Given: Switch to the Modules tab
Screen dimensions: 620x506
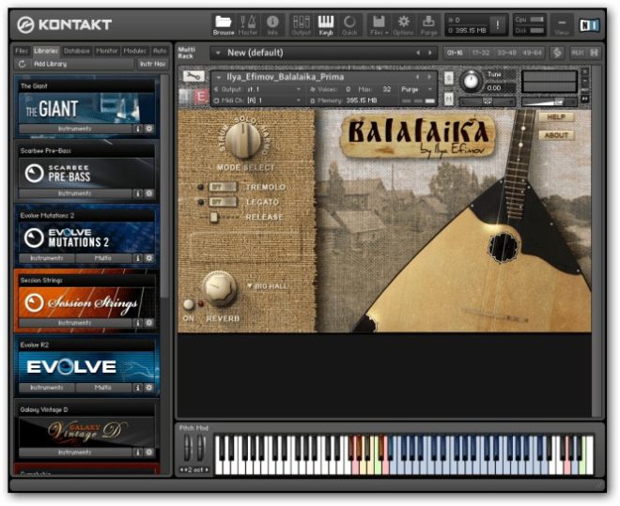Looking at the screenshot, I should 135,51.
